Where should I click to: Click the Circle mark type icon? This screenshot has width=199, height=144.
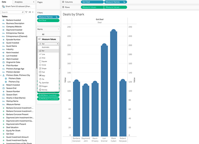tap(40, 65)
